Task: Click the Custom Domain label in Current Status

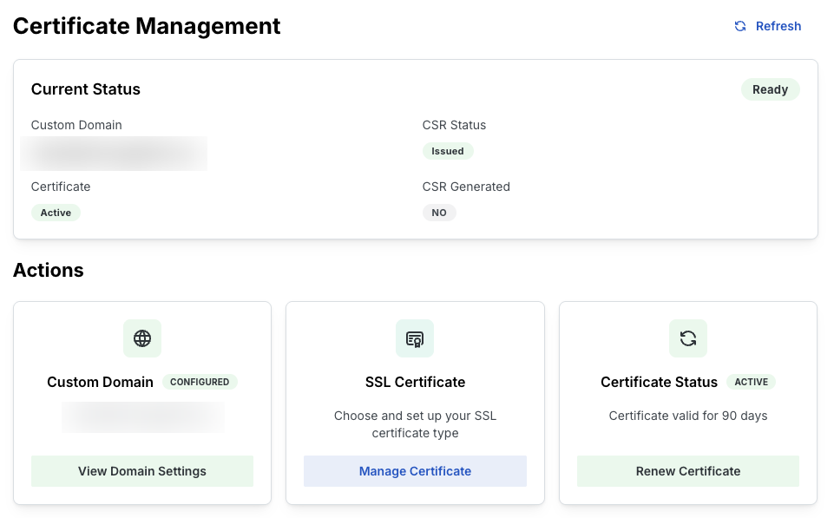Action: coord(76,125)
